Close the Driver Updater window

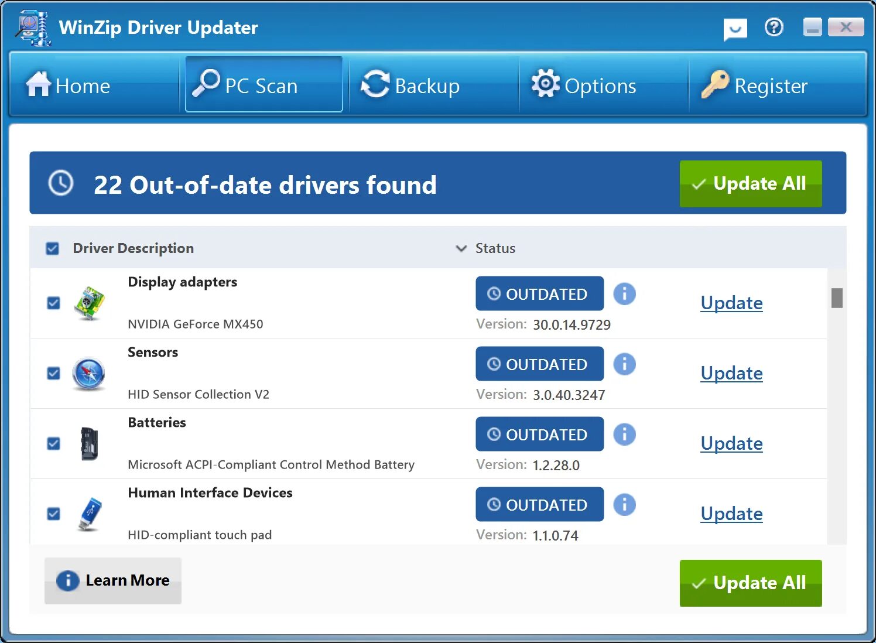(x=846, y=27)
